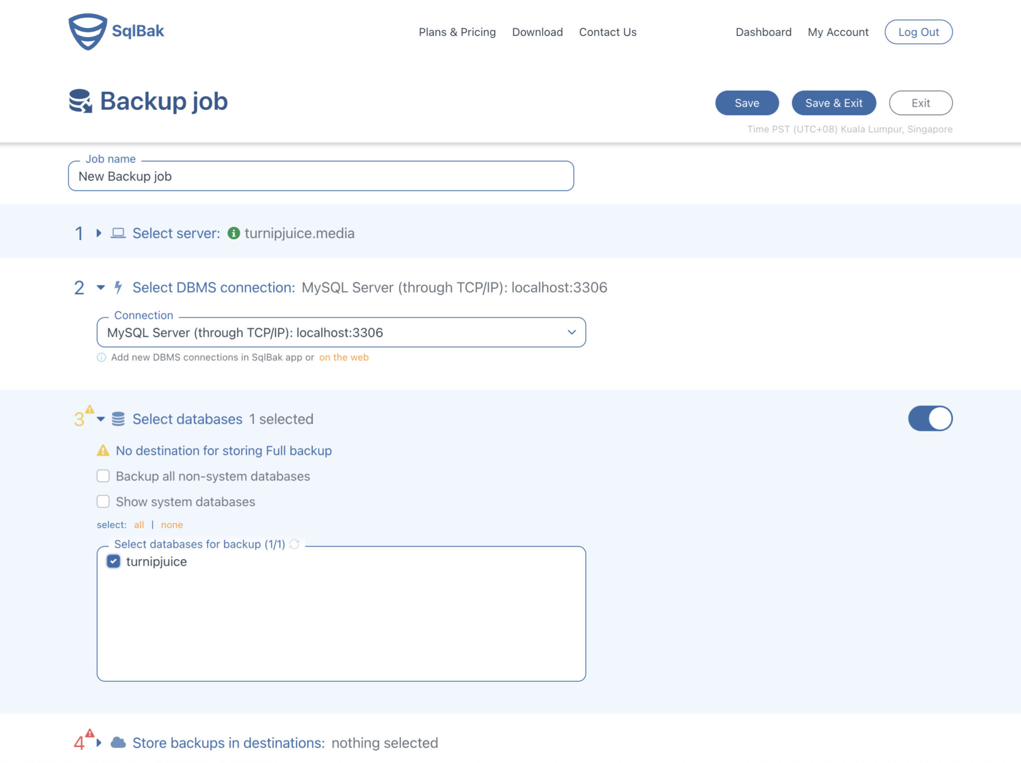Refresh the databases list with the reload icon
The height and width of the screenshot is (763, 1021).
click(x=294, y=545)
